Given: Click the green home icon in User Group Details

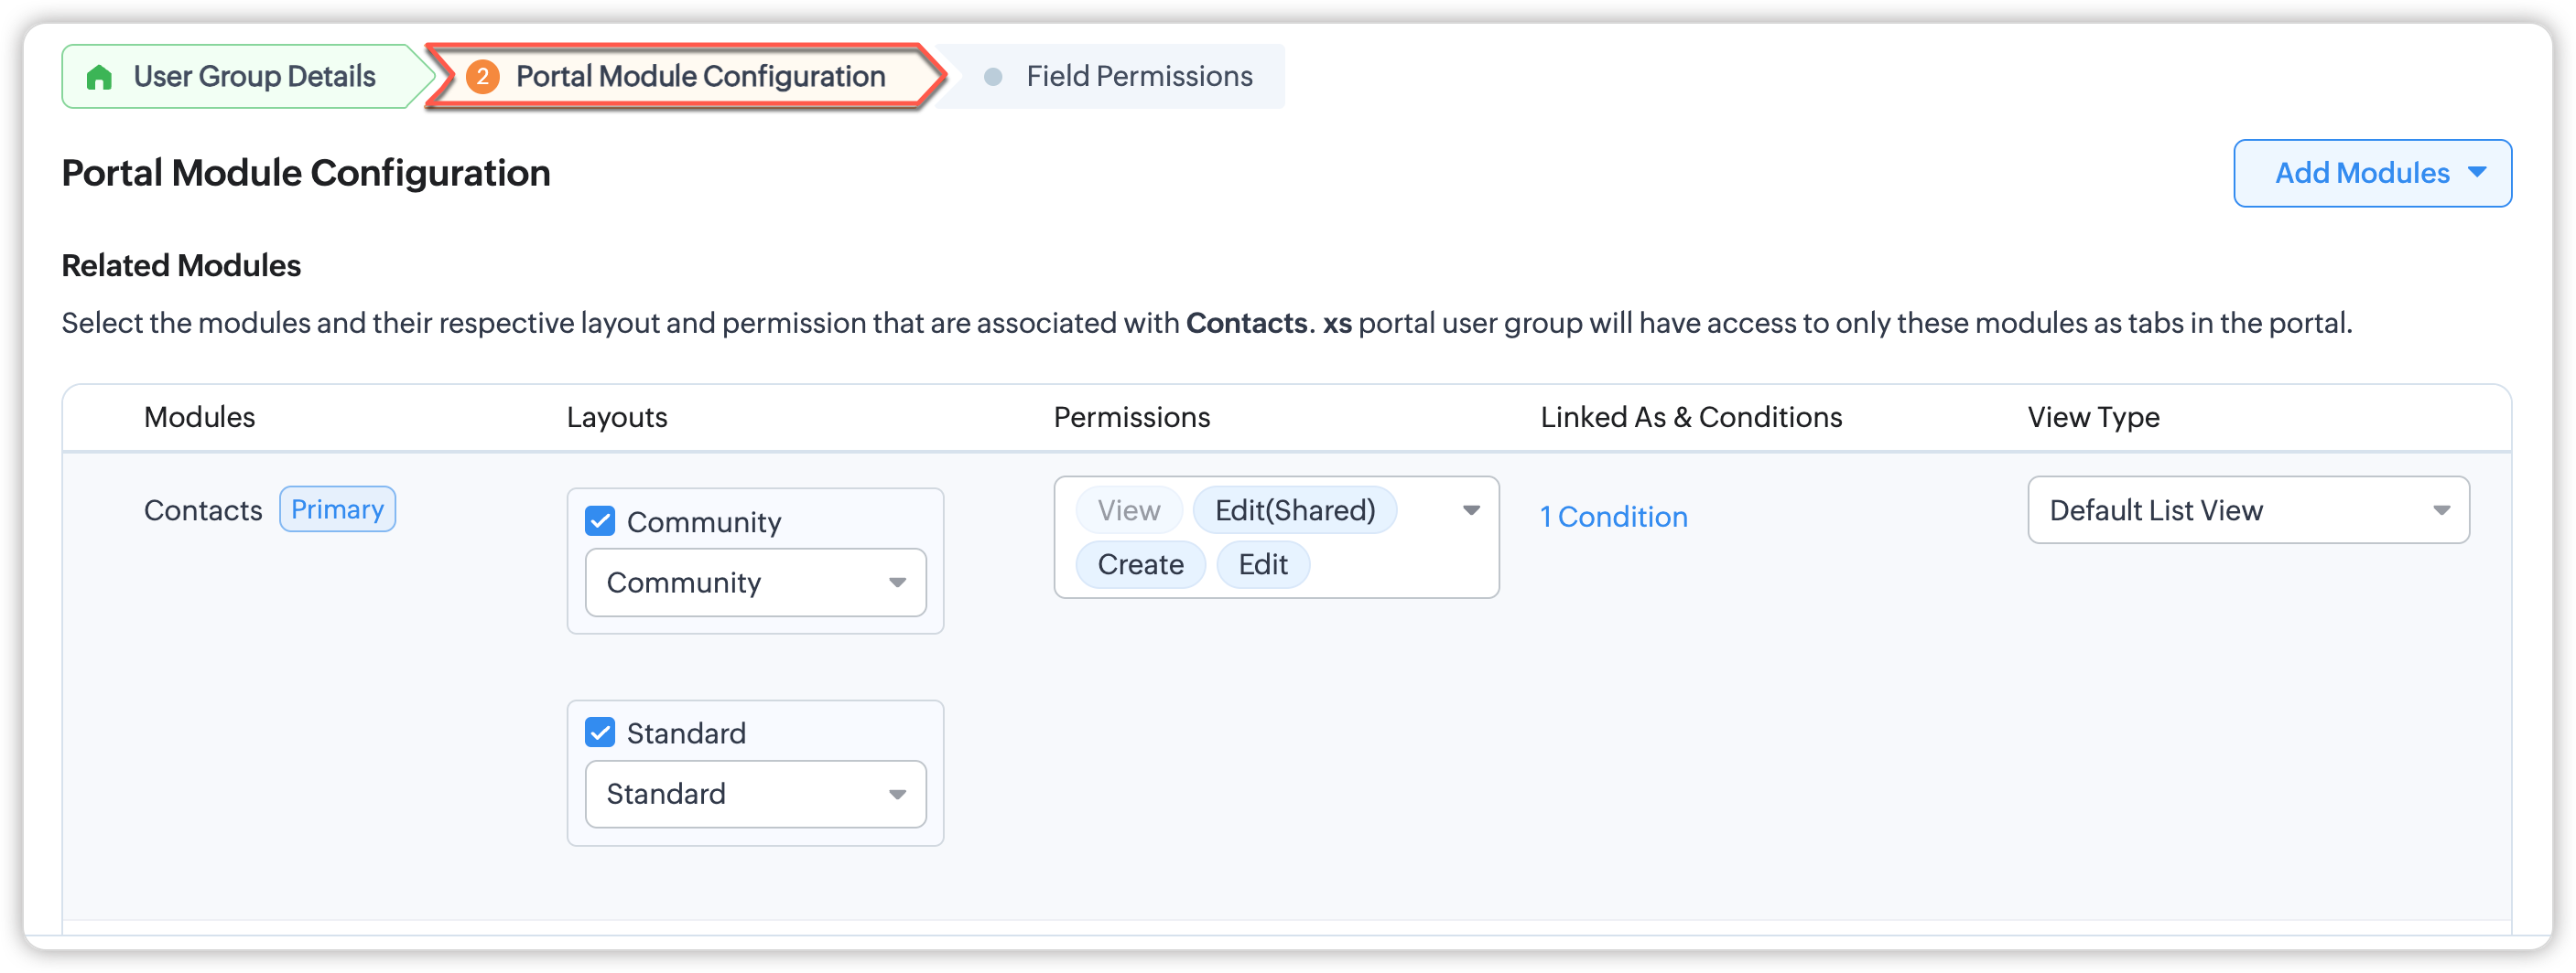Looking at the screenshot, I should [99, 77].
